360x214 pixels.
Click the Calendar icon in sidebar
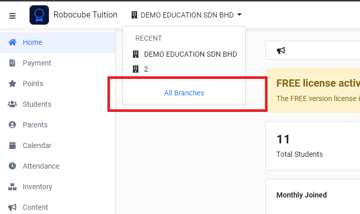tap(12, 145)
